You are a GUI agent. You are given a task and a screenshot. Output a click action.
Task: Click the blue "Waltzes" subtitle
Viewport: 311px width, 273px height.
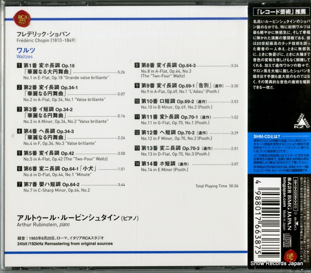24,57
